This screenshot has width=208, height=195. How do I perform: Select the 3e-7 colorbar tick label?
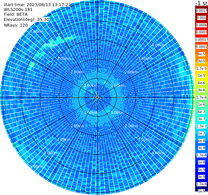click(x=202, y=119)
